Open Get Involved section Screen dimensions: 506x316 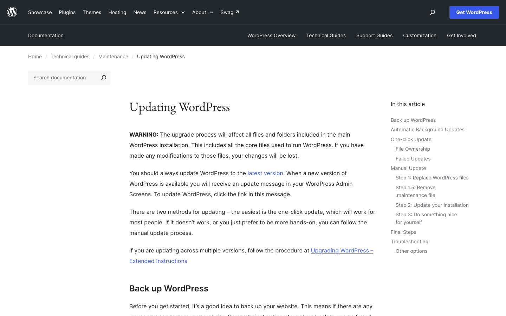click(x=461, y=35)
